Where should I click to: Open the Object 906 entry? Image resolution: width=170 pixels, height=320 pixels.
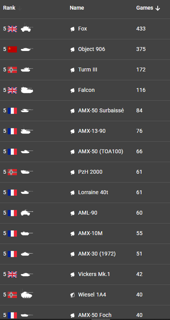click(x=92, y=49)
